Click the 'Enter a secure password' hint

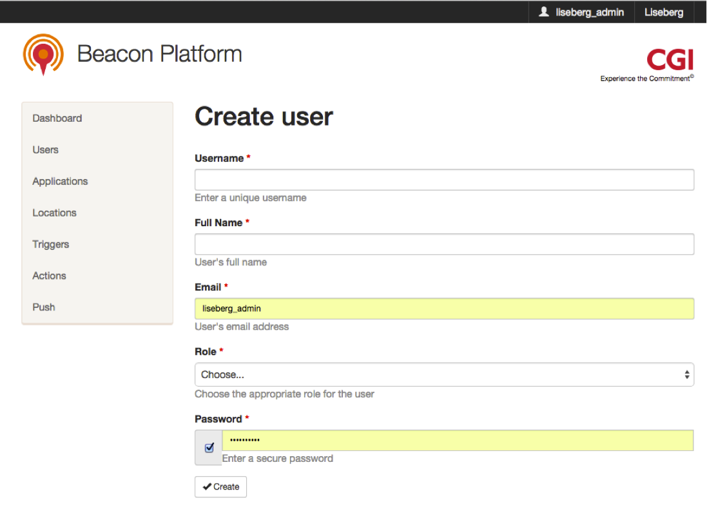point(278,459)
